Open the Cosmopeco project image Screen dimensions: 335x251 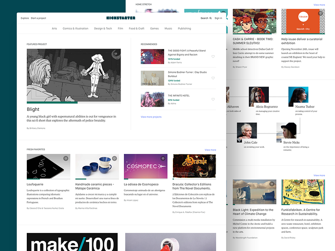point(146,166)
